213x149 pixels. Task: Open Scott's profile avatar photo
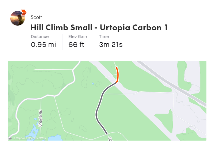pos(18,18)
